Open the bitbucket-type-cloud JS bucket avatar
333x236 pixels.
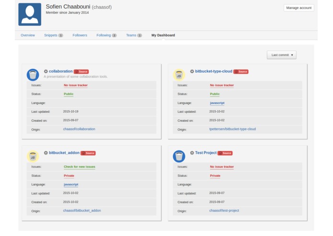tap(179, 75)
